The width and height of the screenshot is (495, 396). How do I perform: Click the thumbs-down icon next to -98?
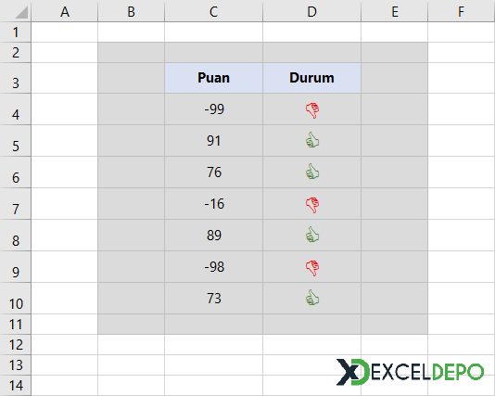(x=312, y=268)
